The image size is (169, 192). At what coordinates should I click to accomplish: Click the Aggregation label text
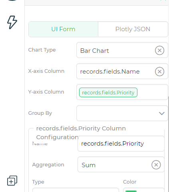coord(48,165)
